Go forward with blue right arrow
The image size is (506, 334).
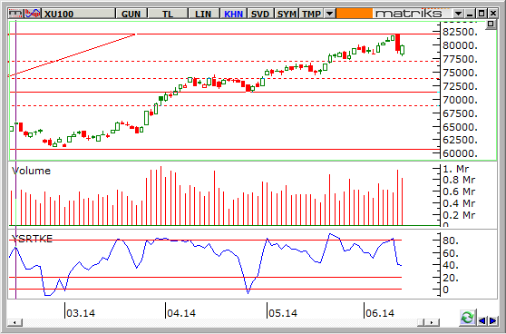click(x=492, y=320)
